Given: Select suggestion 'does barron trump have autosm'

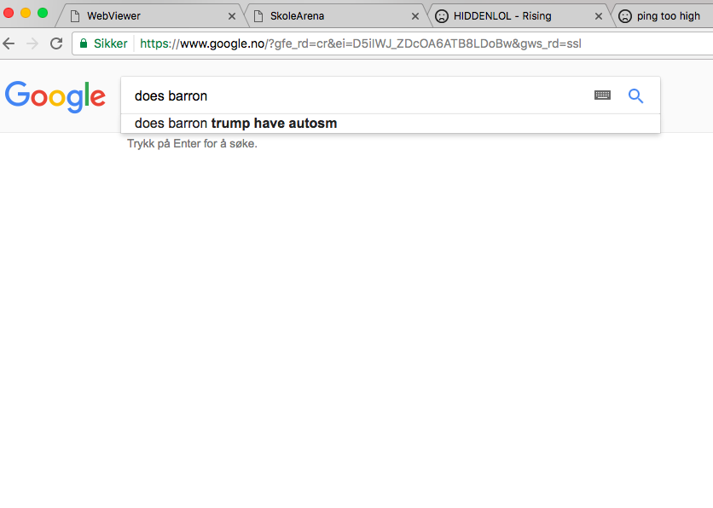Looking at the screenshot, I should [x=390, y=123].
